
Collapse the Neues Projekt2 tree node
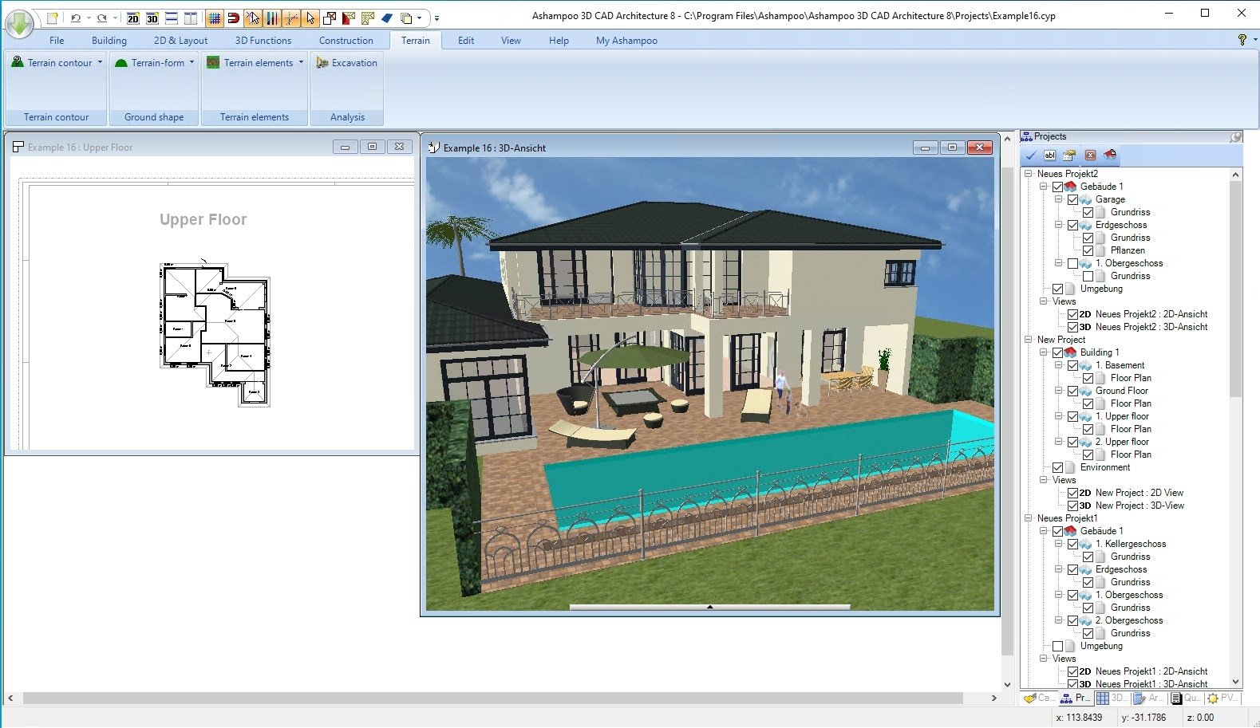(x=1029, y=173)
